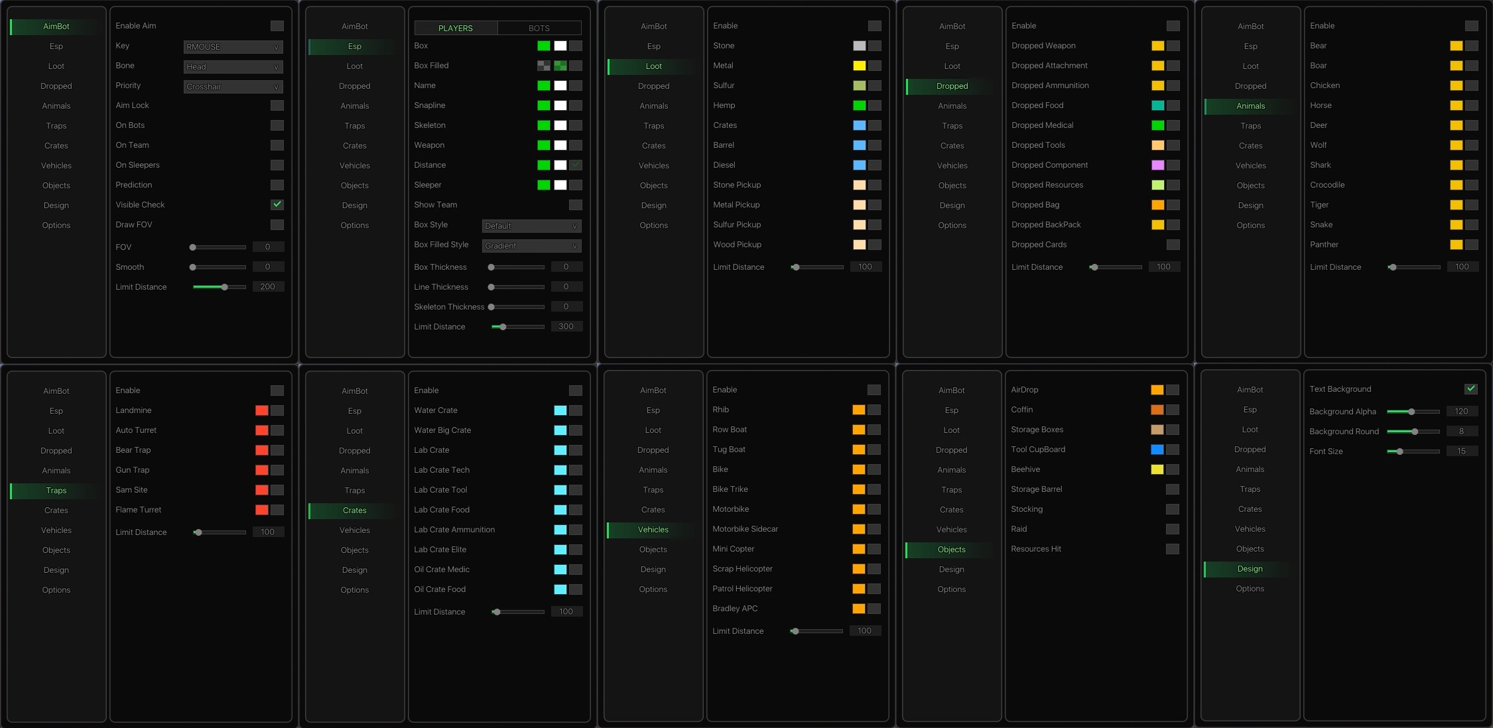This screenshot has width=1493, height=728.
Task: Open the Key dropdown showing RMOUSE
Action: [233, 46]
